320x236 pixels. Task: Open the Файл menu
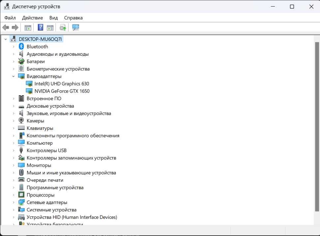point(10,18)
